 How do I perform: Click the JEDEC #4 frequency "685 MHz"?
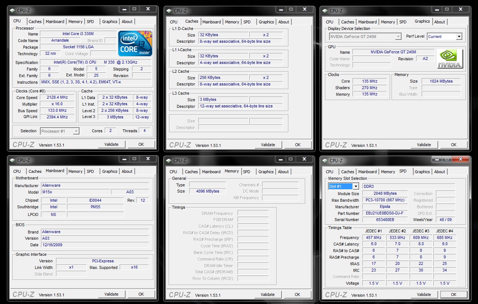(x=445, y=237)
